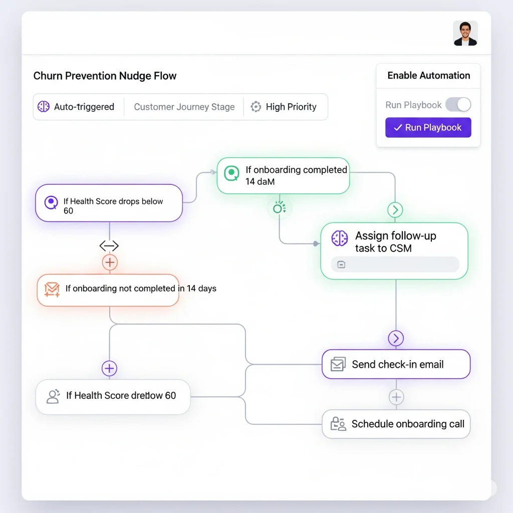This screenshot has height=513, width=513.
Task: Click the double-arrow connector under Health Score node
Action: pyautogui.click(x=109, y=245)
